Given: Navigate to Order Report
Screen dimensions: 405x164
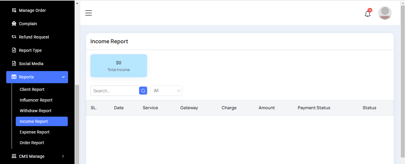Looking at the screenshot, I should point(32,143).
